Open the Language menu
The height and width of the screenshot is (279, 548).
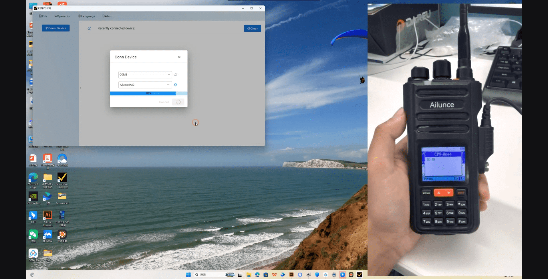pos(87,16)
